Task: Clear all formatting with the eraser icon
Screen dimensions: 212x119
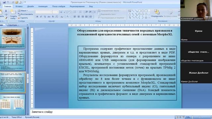Action: click(69, 12)
